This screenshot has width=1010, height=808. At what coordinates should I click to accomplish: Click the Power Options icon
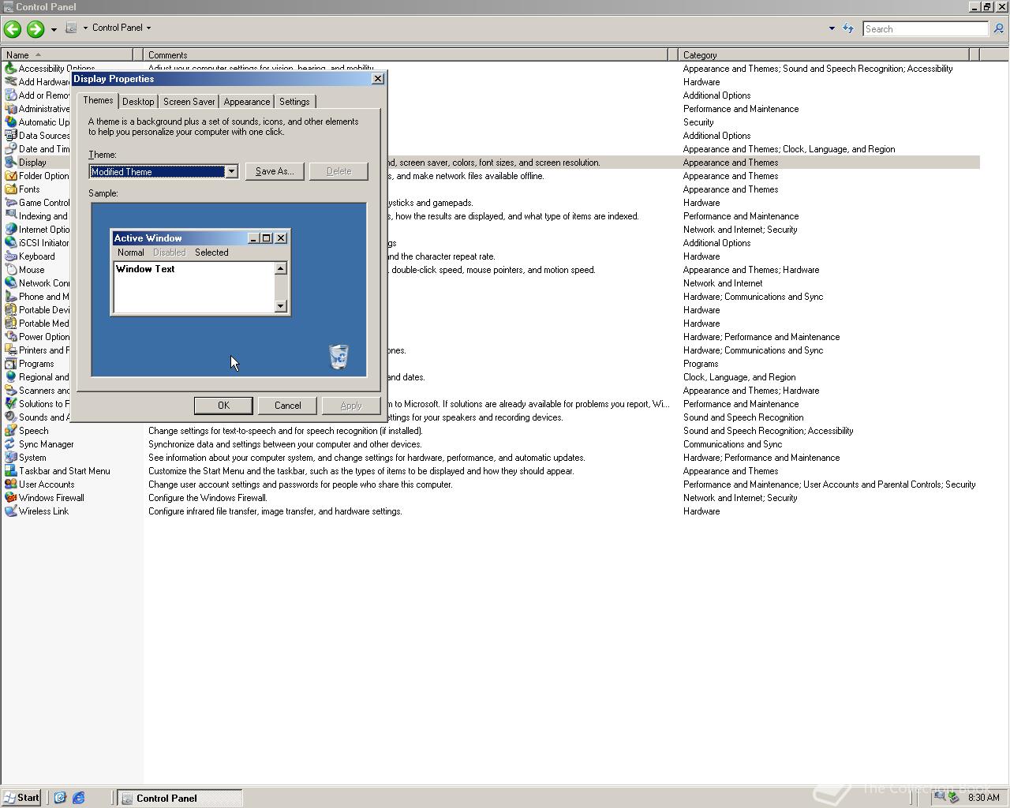10,337
